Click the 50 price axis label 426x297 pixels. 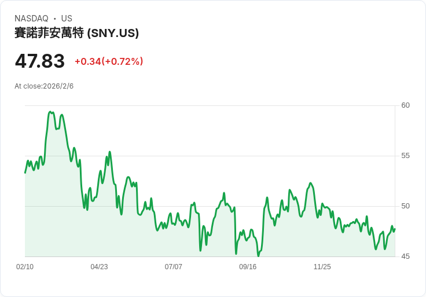coord(405,206)
